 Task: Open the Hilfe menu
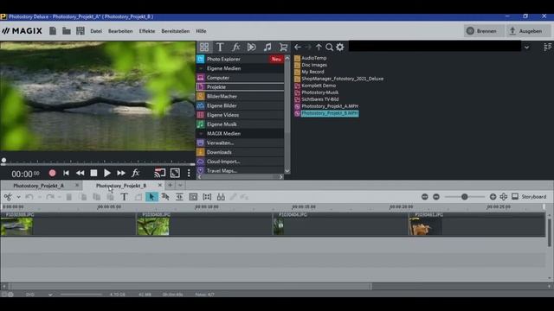201,31
